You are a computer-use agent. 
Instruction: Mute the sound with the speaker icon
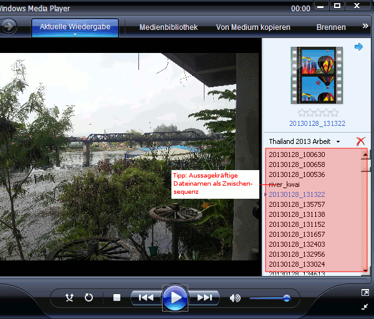[235, 298]
